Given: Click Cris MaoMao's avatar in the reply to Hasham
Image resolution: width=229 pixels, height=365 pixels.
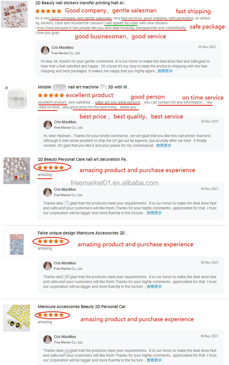Looking at the screenshot, I should pos(48,125).
